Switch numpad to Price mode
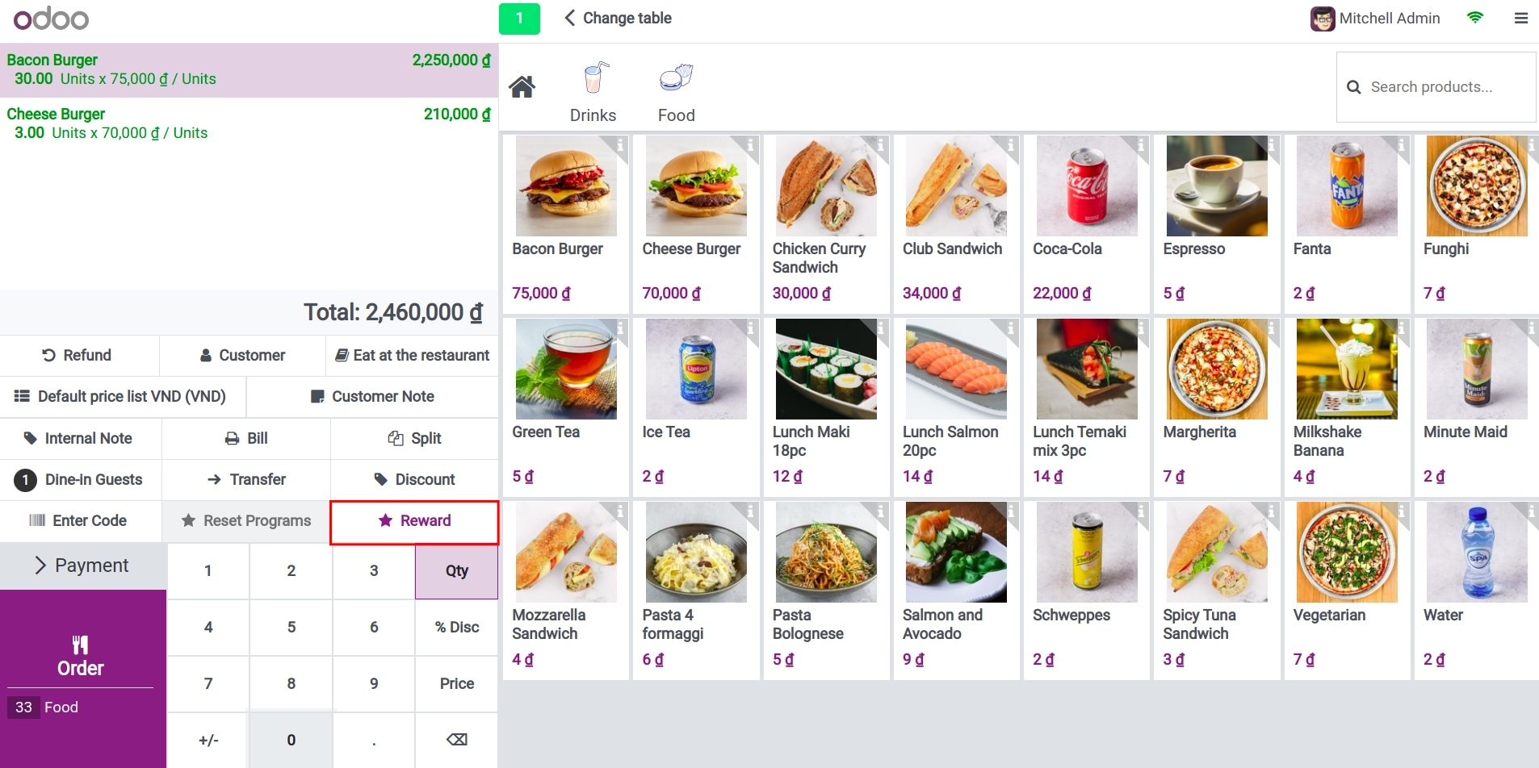Image resolution: width=1539 pixels, height=768 pixels. [x=457, y=683]
